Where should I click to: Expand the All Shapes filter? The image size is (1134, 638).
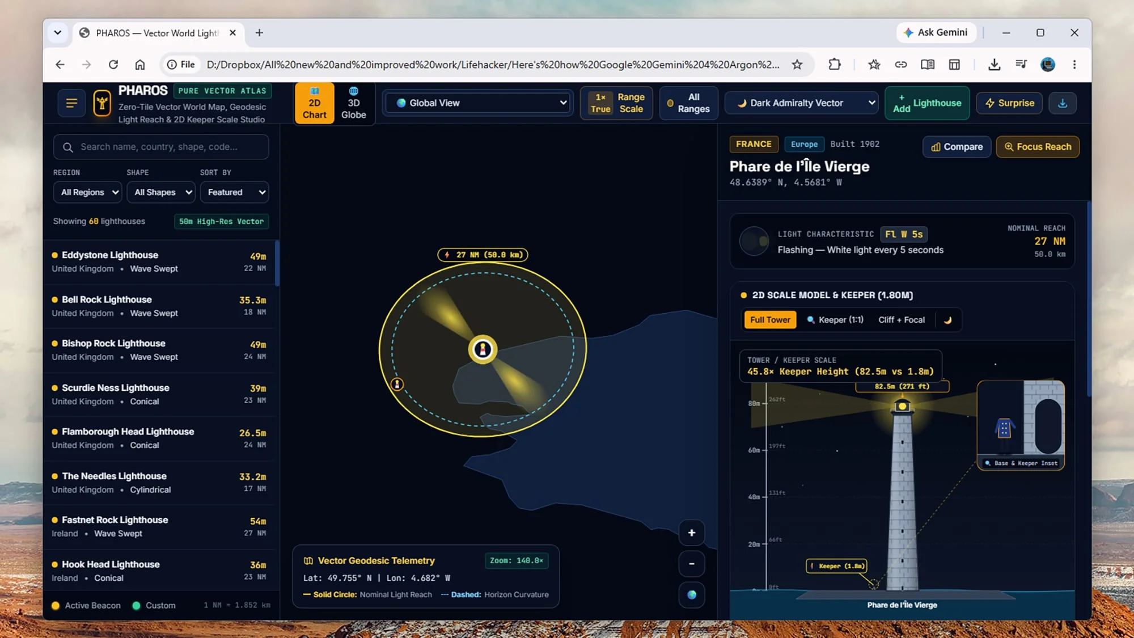(161, 192)
